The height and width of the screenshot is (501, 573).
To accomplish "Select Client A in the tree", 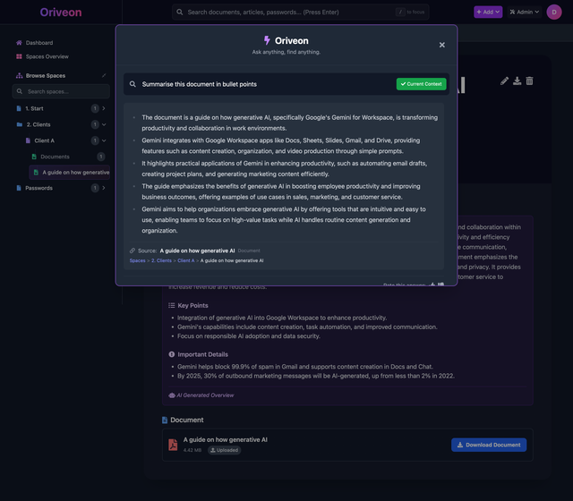I will click(x=44, y=140).
